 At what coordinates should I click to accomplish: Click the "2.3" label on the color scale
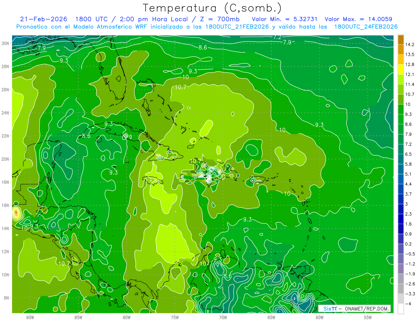click(x=409, y=214)
